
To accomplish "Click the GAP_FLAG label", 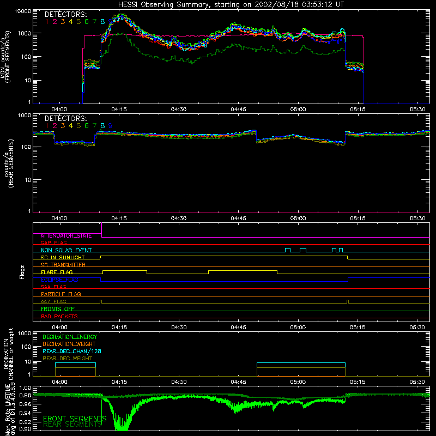I will coord(53,243).
